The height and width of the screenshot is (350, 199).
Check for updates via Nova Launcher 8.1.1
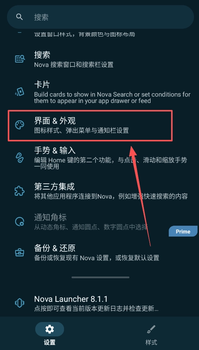(99, 303)
